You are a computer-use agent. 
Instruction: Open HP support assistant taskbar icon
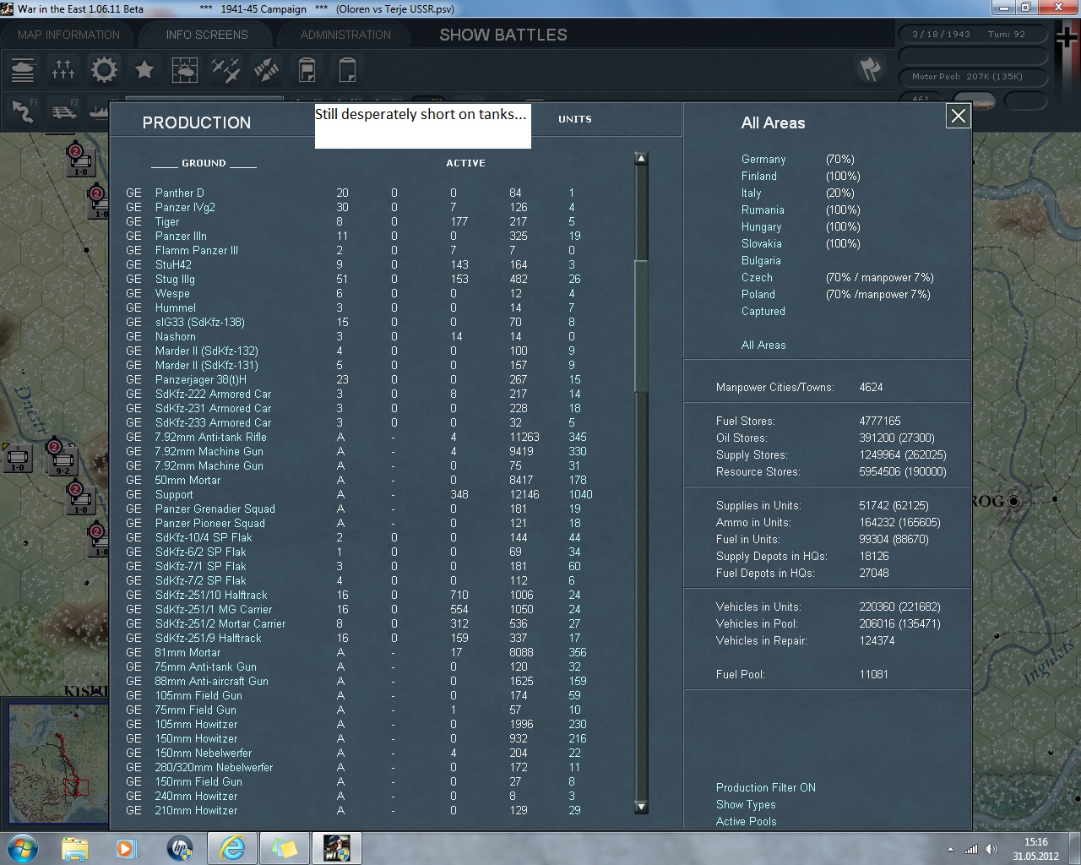179,848
